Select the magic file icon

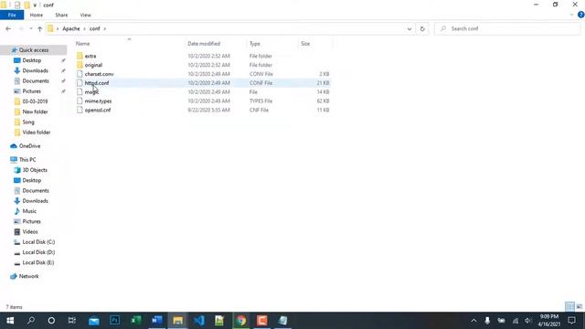[80, 91]
